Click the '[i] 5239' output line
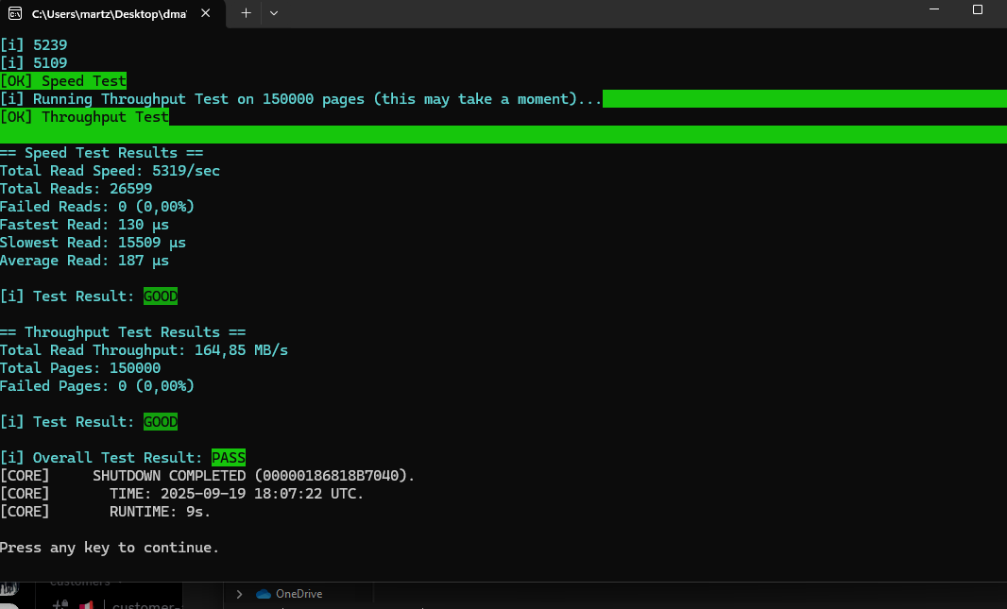The width and height of the screenshot is (1007, 609). click(33, 45)
